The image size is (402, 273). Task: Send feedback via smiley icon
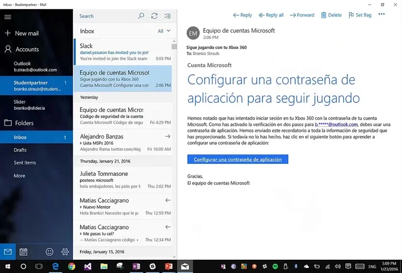(49, 252)
